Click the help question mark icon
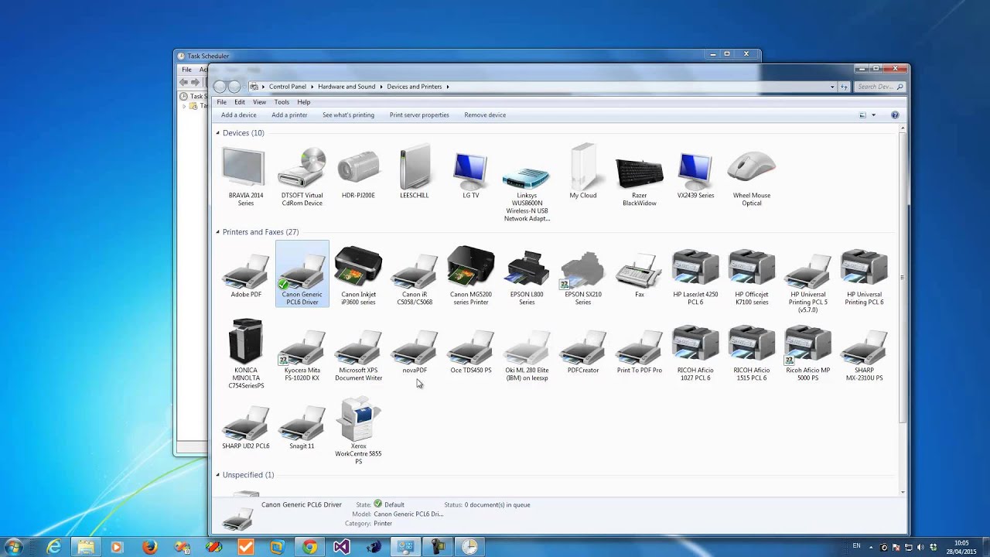This screenshot has height=557, width=990. [895, 115]
